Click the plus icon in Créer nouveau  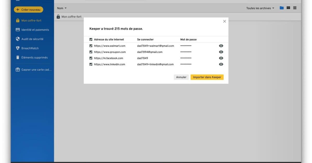pos(18,10)
